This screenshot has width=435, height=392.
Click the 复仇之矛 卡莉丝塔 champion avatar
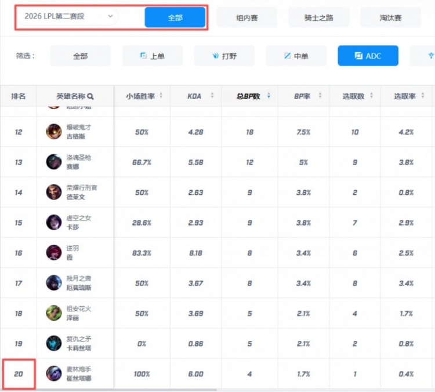click(54, 343)
